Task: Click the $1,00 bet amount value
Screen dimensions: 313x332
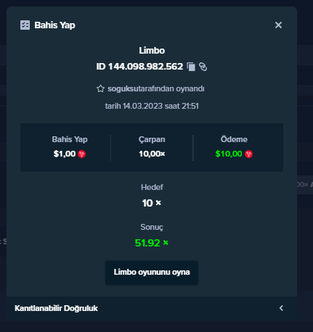Action: [65, 154]
